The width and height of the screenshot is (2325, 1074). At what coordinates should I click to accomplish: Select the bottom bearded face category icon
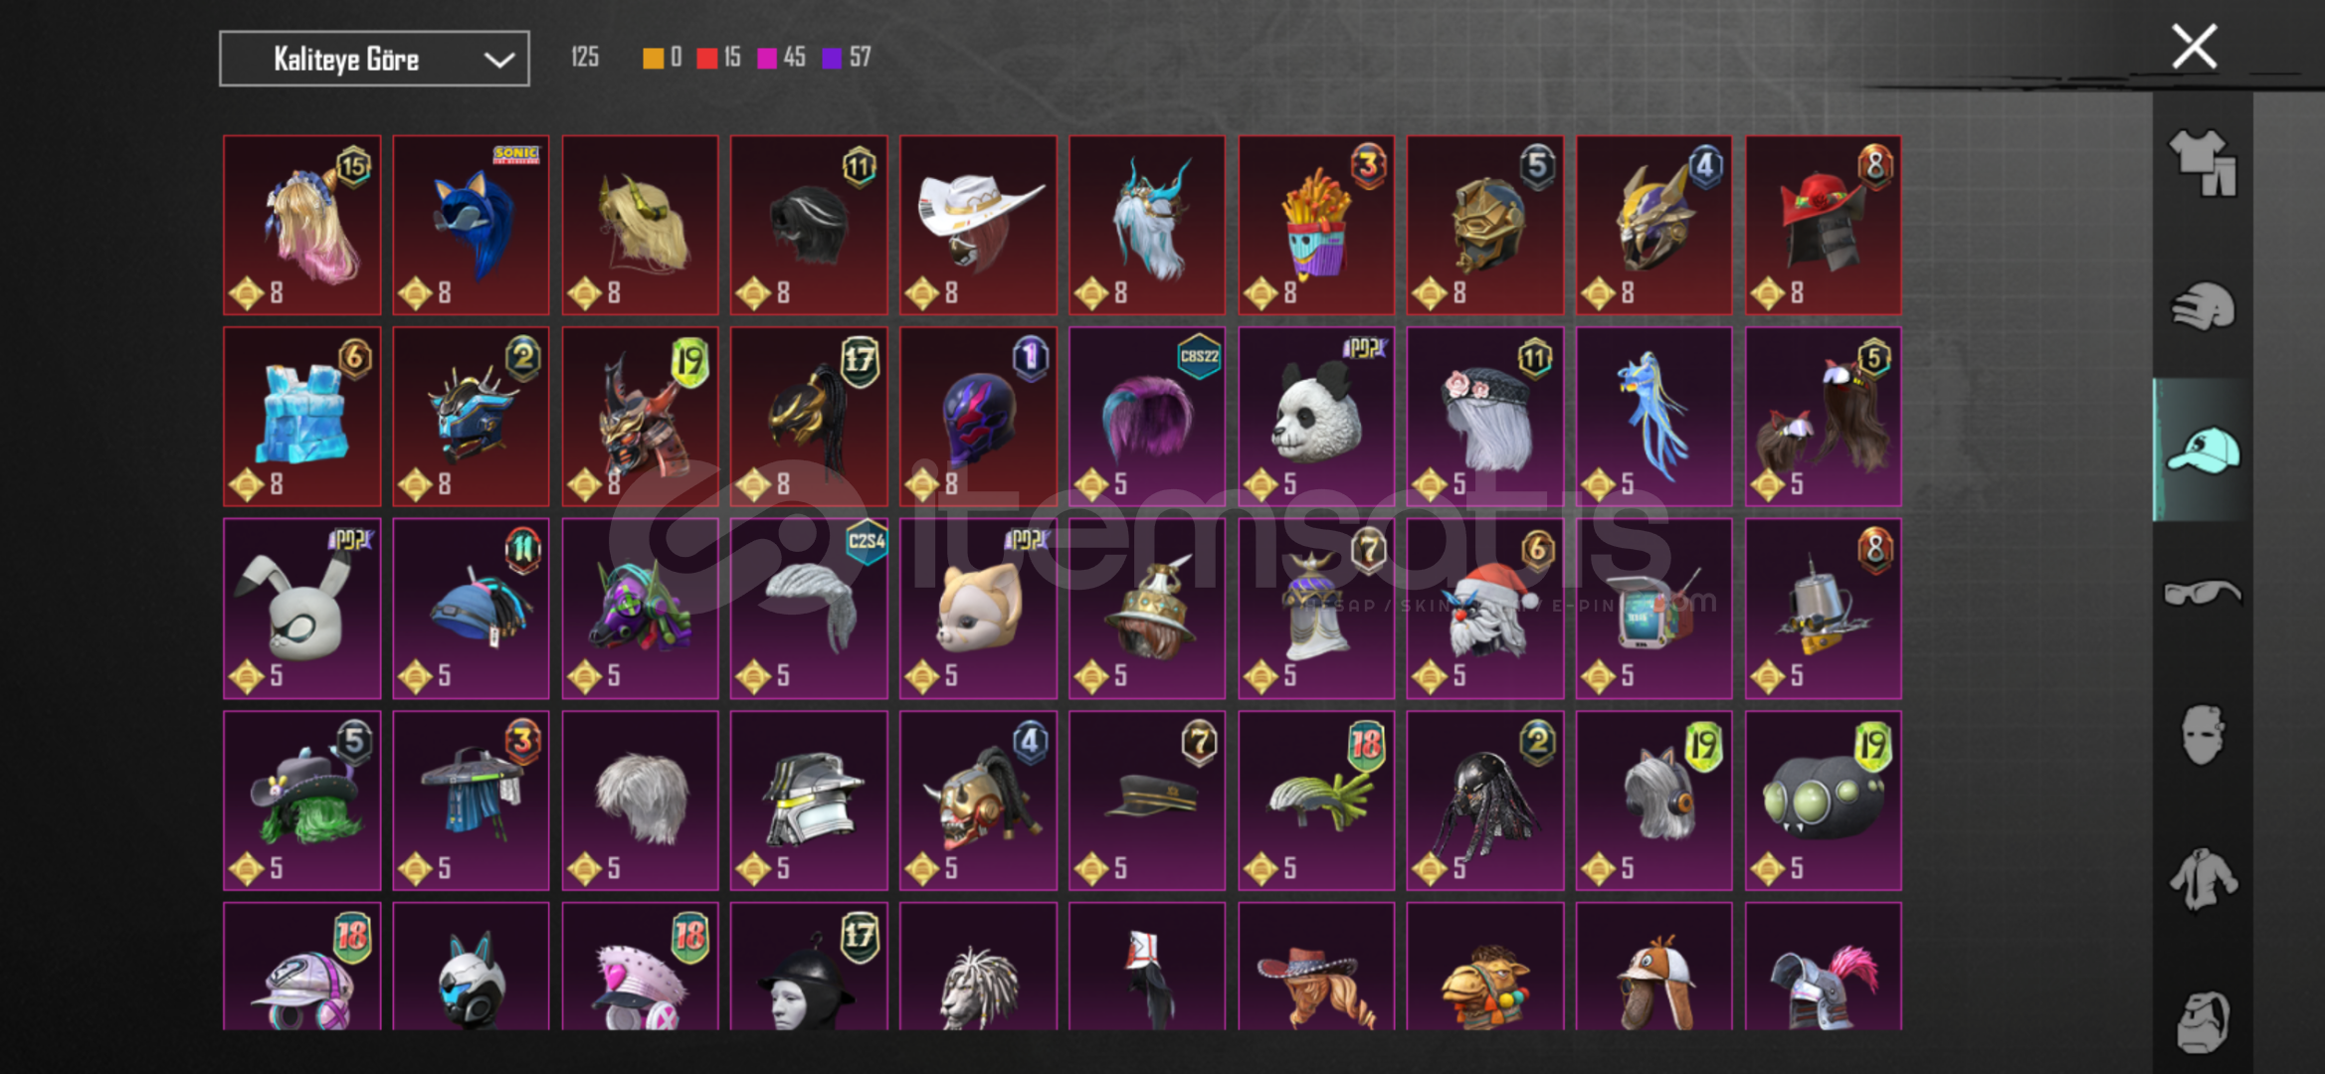pyautogui.click(x=2203, y=1021)
